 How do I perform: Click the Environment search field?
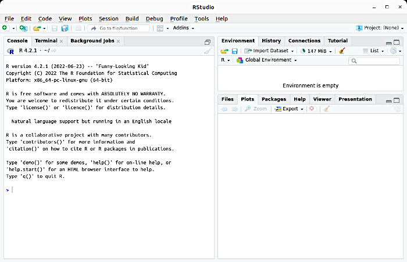pos(374,61)
